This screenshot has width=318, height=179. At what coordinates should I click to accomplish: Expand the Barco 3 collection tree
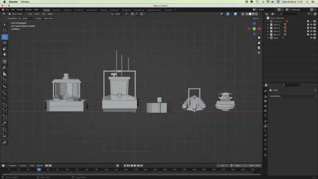click(x=268, y=31)
